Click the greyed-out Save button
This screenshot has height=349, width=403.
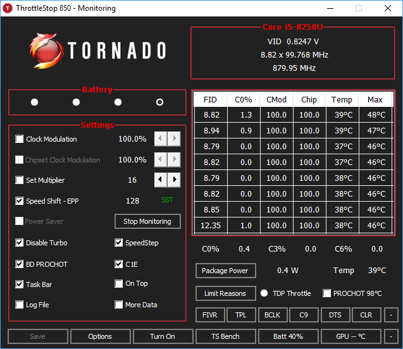[x=38, y=336]
